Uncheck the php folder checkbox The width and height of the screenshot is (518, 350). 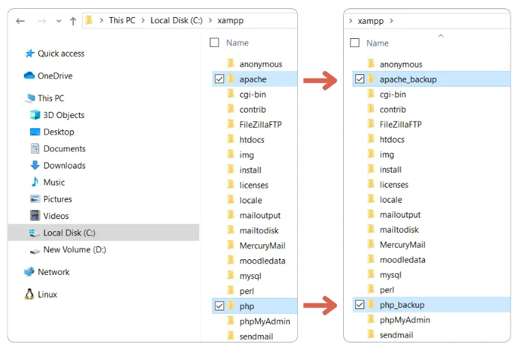click(x=219, y=306)
